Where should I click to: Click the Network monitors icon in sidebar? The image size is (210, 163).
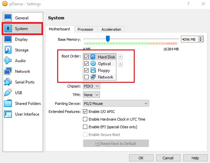coord(8,71)
